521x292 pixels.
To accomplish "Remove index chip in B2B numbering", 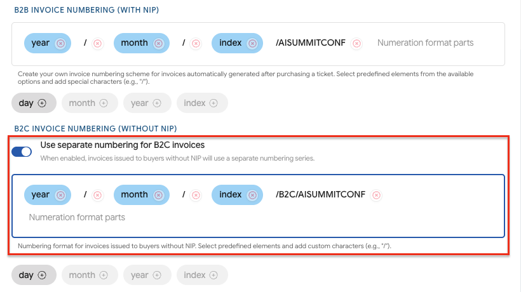I will 252,43.
